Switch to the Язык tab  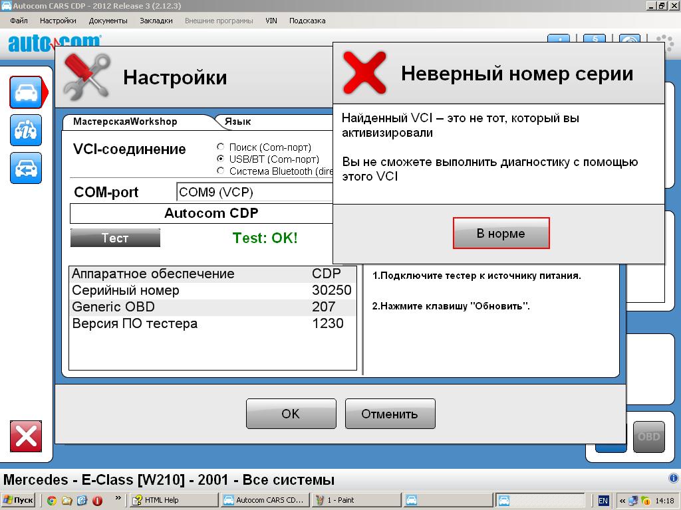point(238,122)
